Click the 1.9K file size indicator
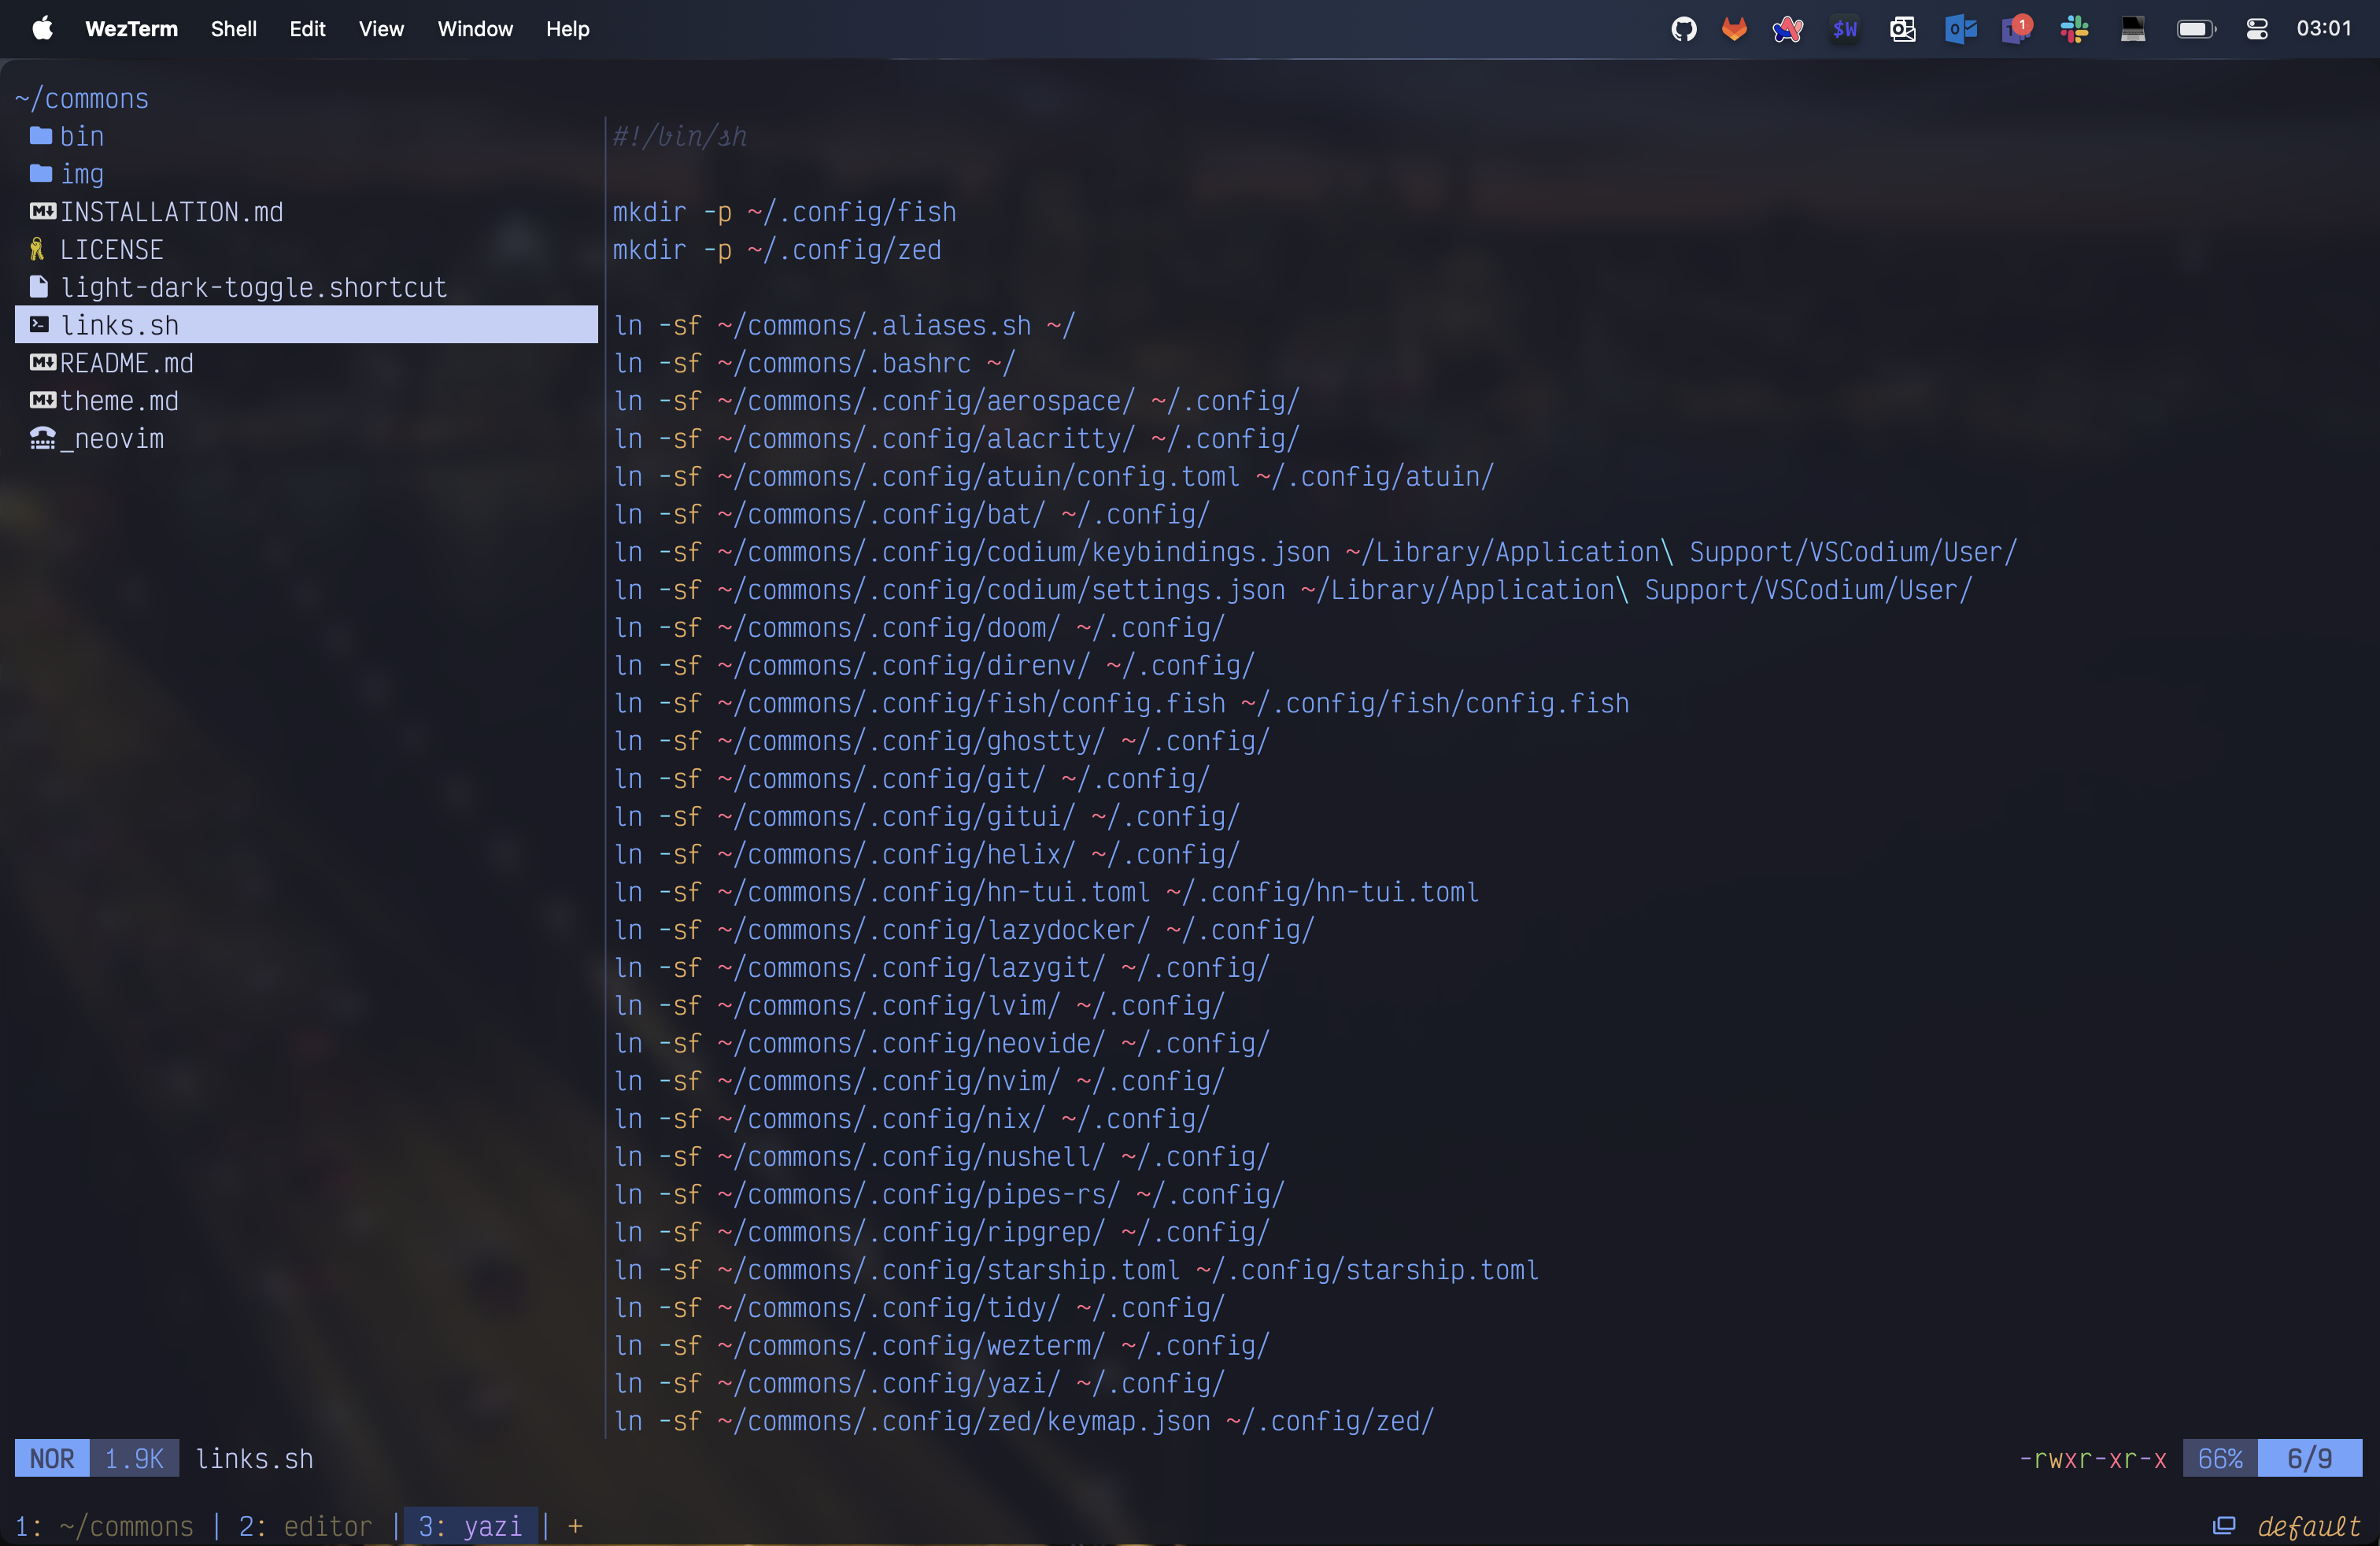 (x=134, y=1458)
